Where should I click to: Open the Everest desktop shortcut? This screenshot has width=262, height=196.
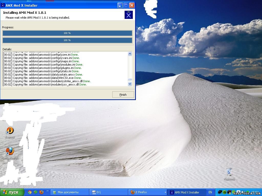10,132
